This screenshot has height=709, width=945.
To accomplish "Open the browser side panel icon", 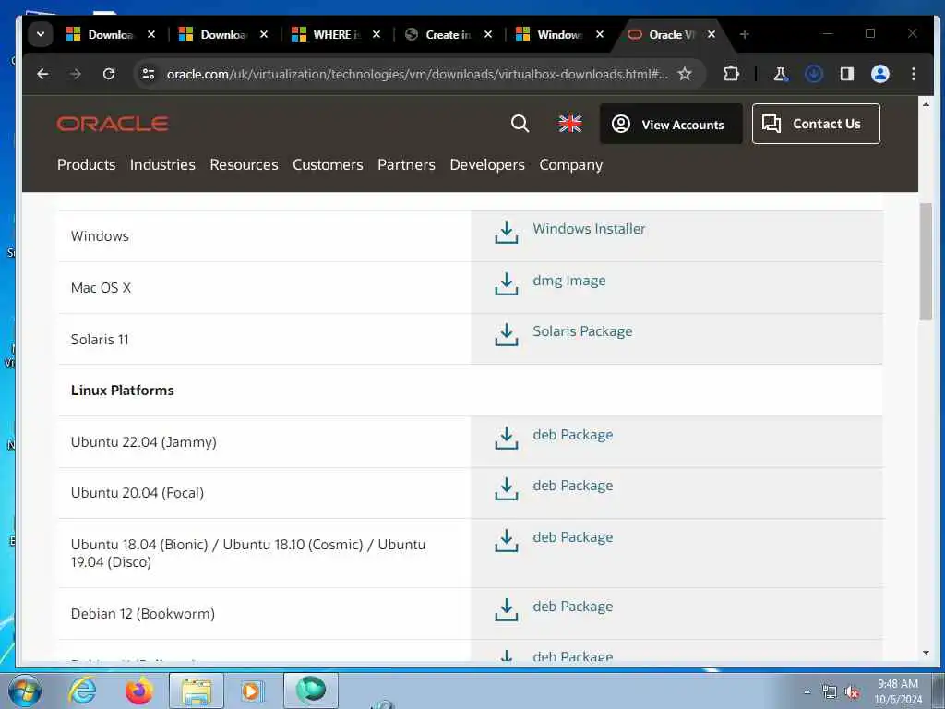I will (x=847, y=74).
